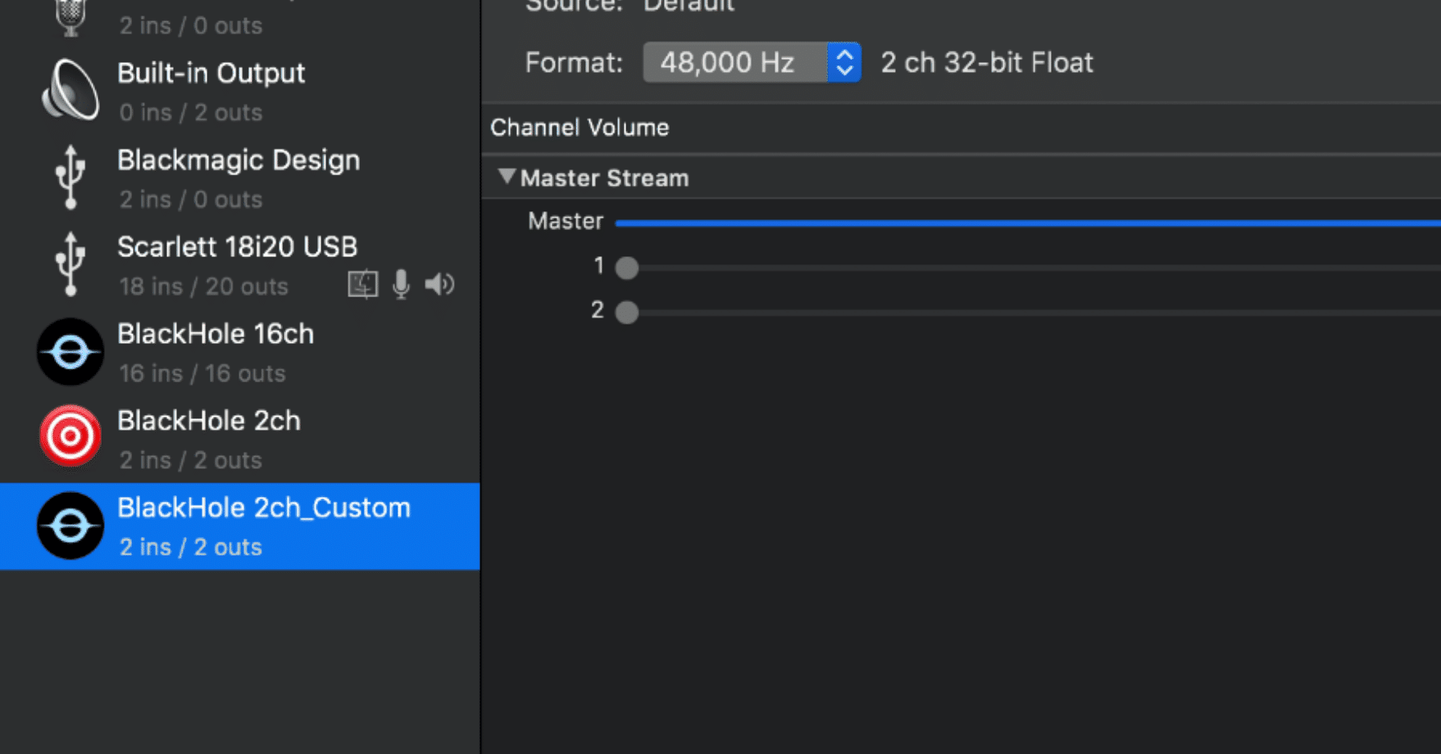Select the Blackmagic Design device entry

pyautogui.click(x=239, y=160)
